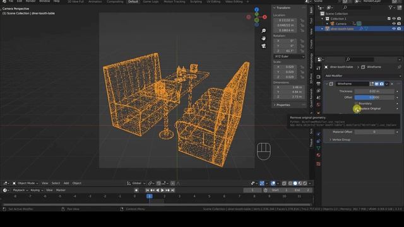The image size is (404, 227).
Task: Open the viewport Select menu
Action: pyautogui.click(x=56, y=183)
